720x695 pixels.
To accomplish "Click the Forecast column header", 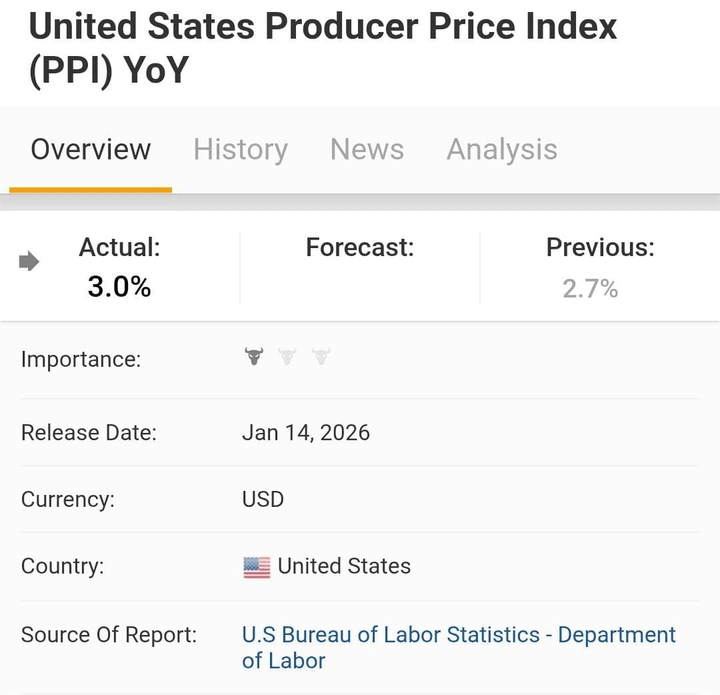I will [360, 247].
